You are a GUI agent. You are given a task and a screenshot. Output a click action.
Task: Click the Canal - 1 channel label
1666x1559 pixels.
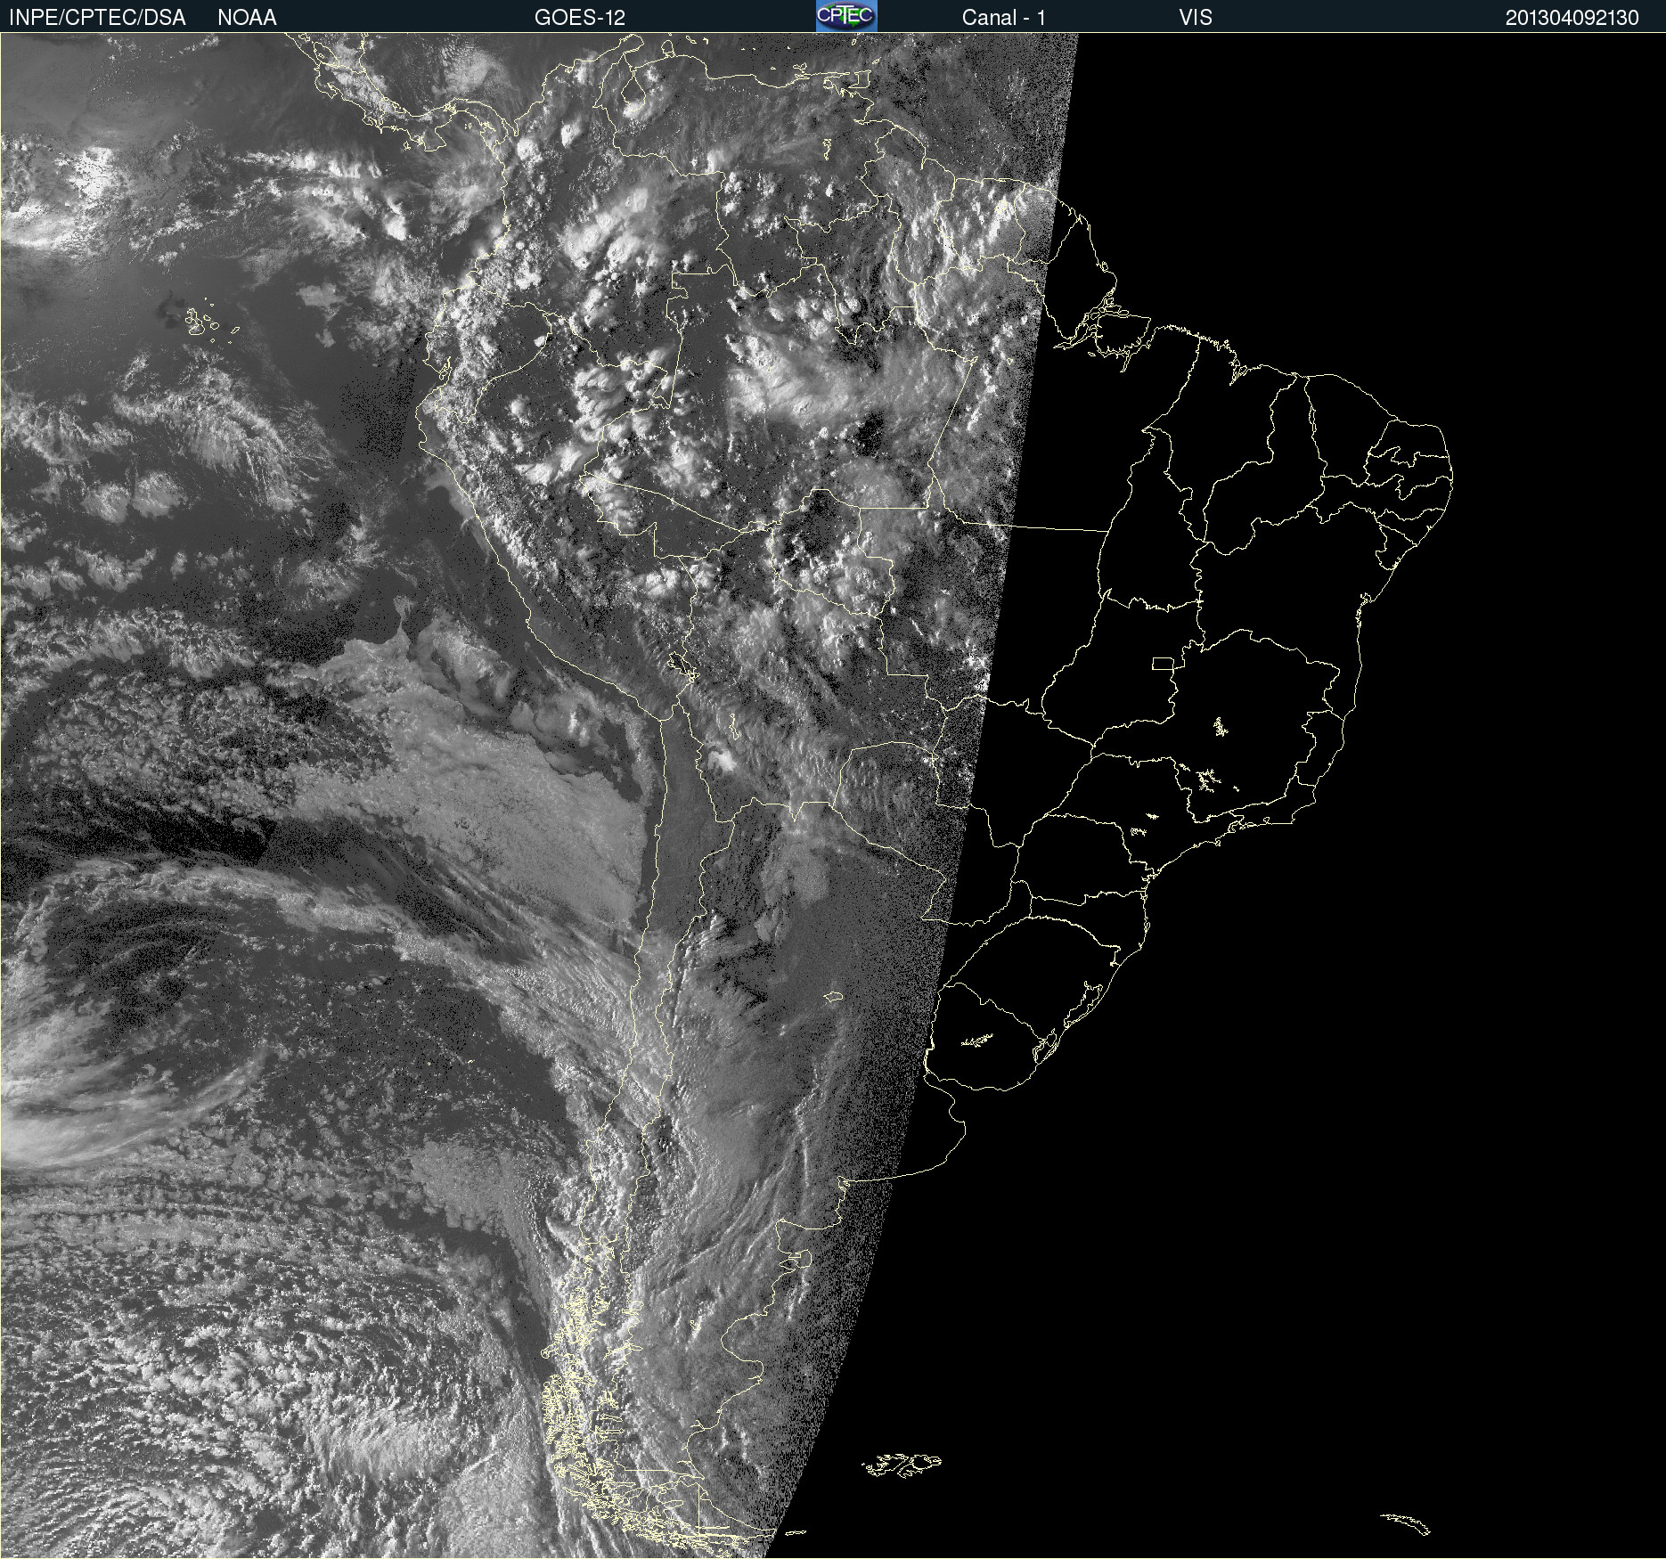click(x=1004, y=18)
